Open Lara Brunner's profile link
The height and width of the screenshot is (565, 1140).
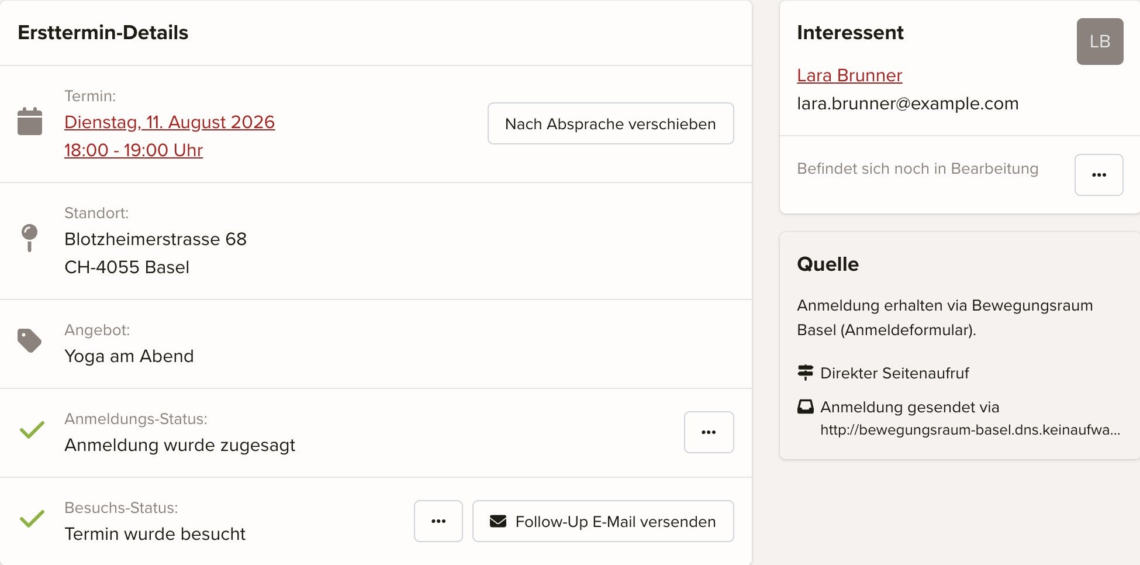tap(849, 75)
